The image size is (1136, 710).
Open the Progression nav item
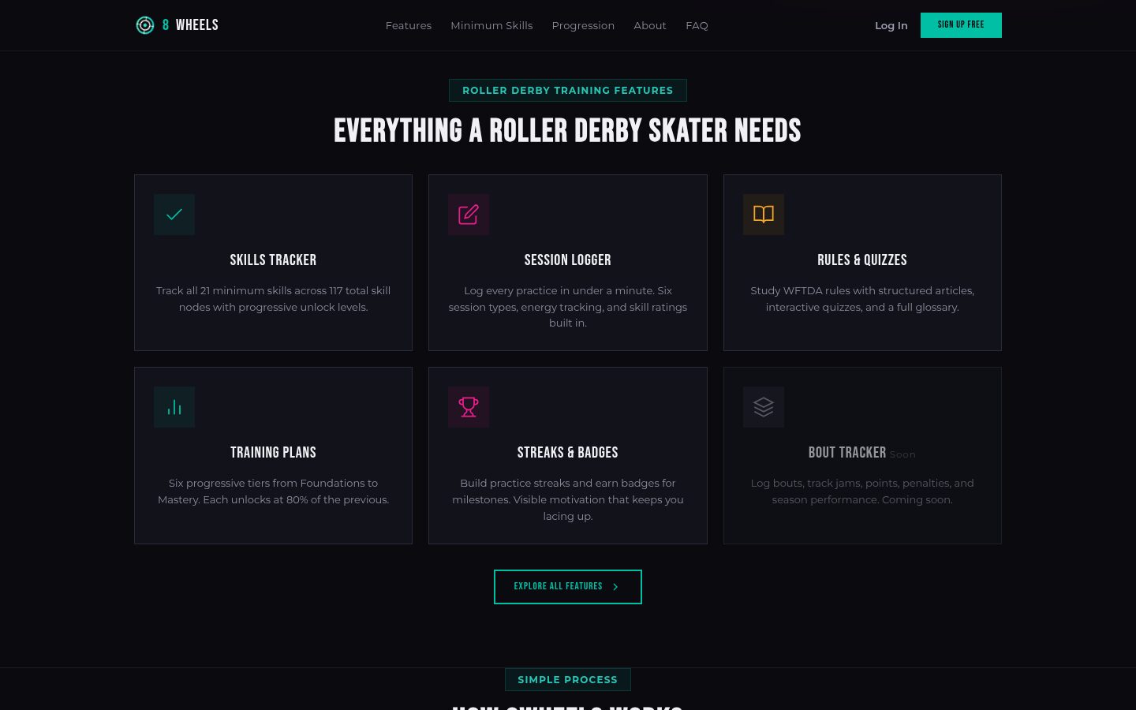tap(583, 25)
